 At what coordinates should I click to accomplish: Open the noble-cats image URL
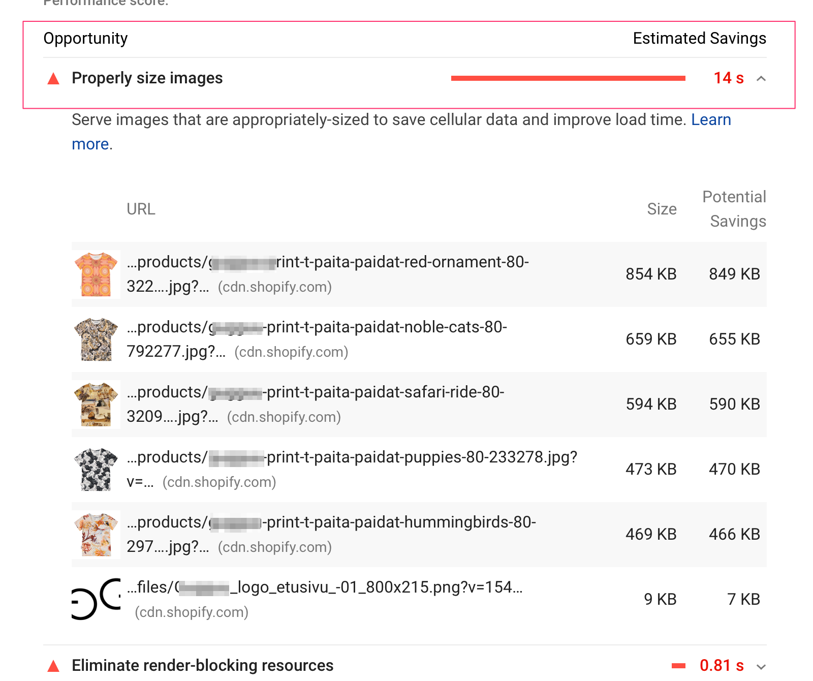pyautogui.click(x=316, y=327)
